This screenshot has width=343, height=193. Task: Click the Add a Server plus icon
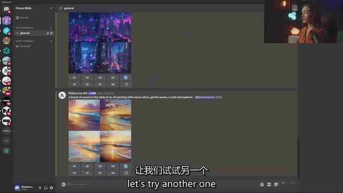pos(6,141)
